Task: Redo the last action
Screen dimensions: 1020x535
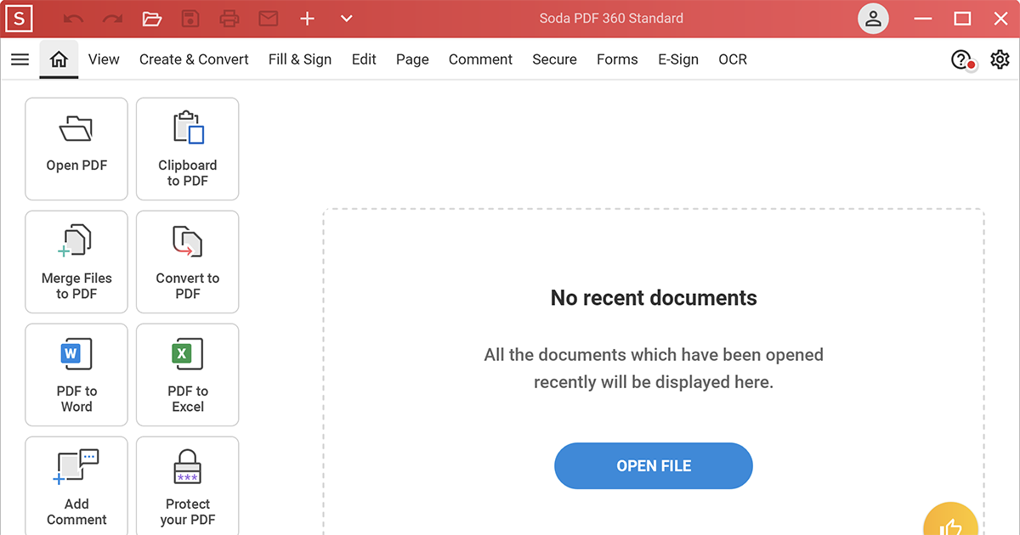Action: point(112,19)
